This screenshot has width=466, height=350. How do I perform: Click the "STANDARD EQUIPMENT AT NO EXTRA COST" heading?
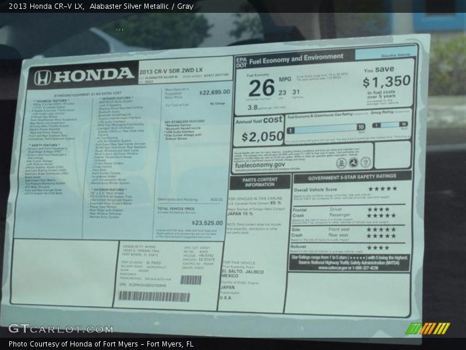click(x=88, y=94)
